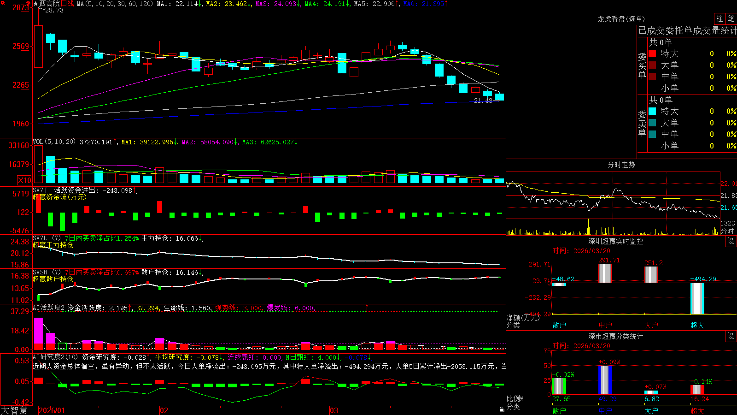Click the MA5: 22.906 value
Screen dimensions: 737x415
pos(376,4)
